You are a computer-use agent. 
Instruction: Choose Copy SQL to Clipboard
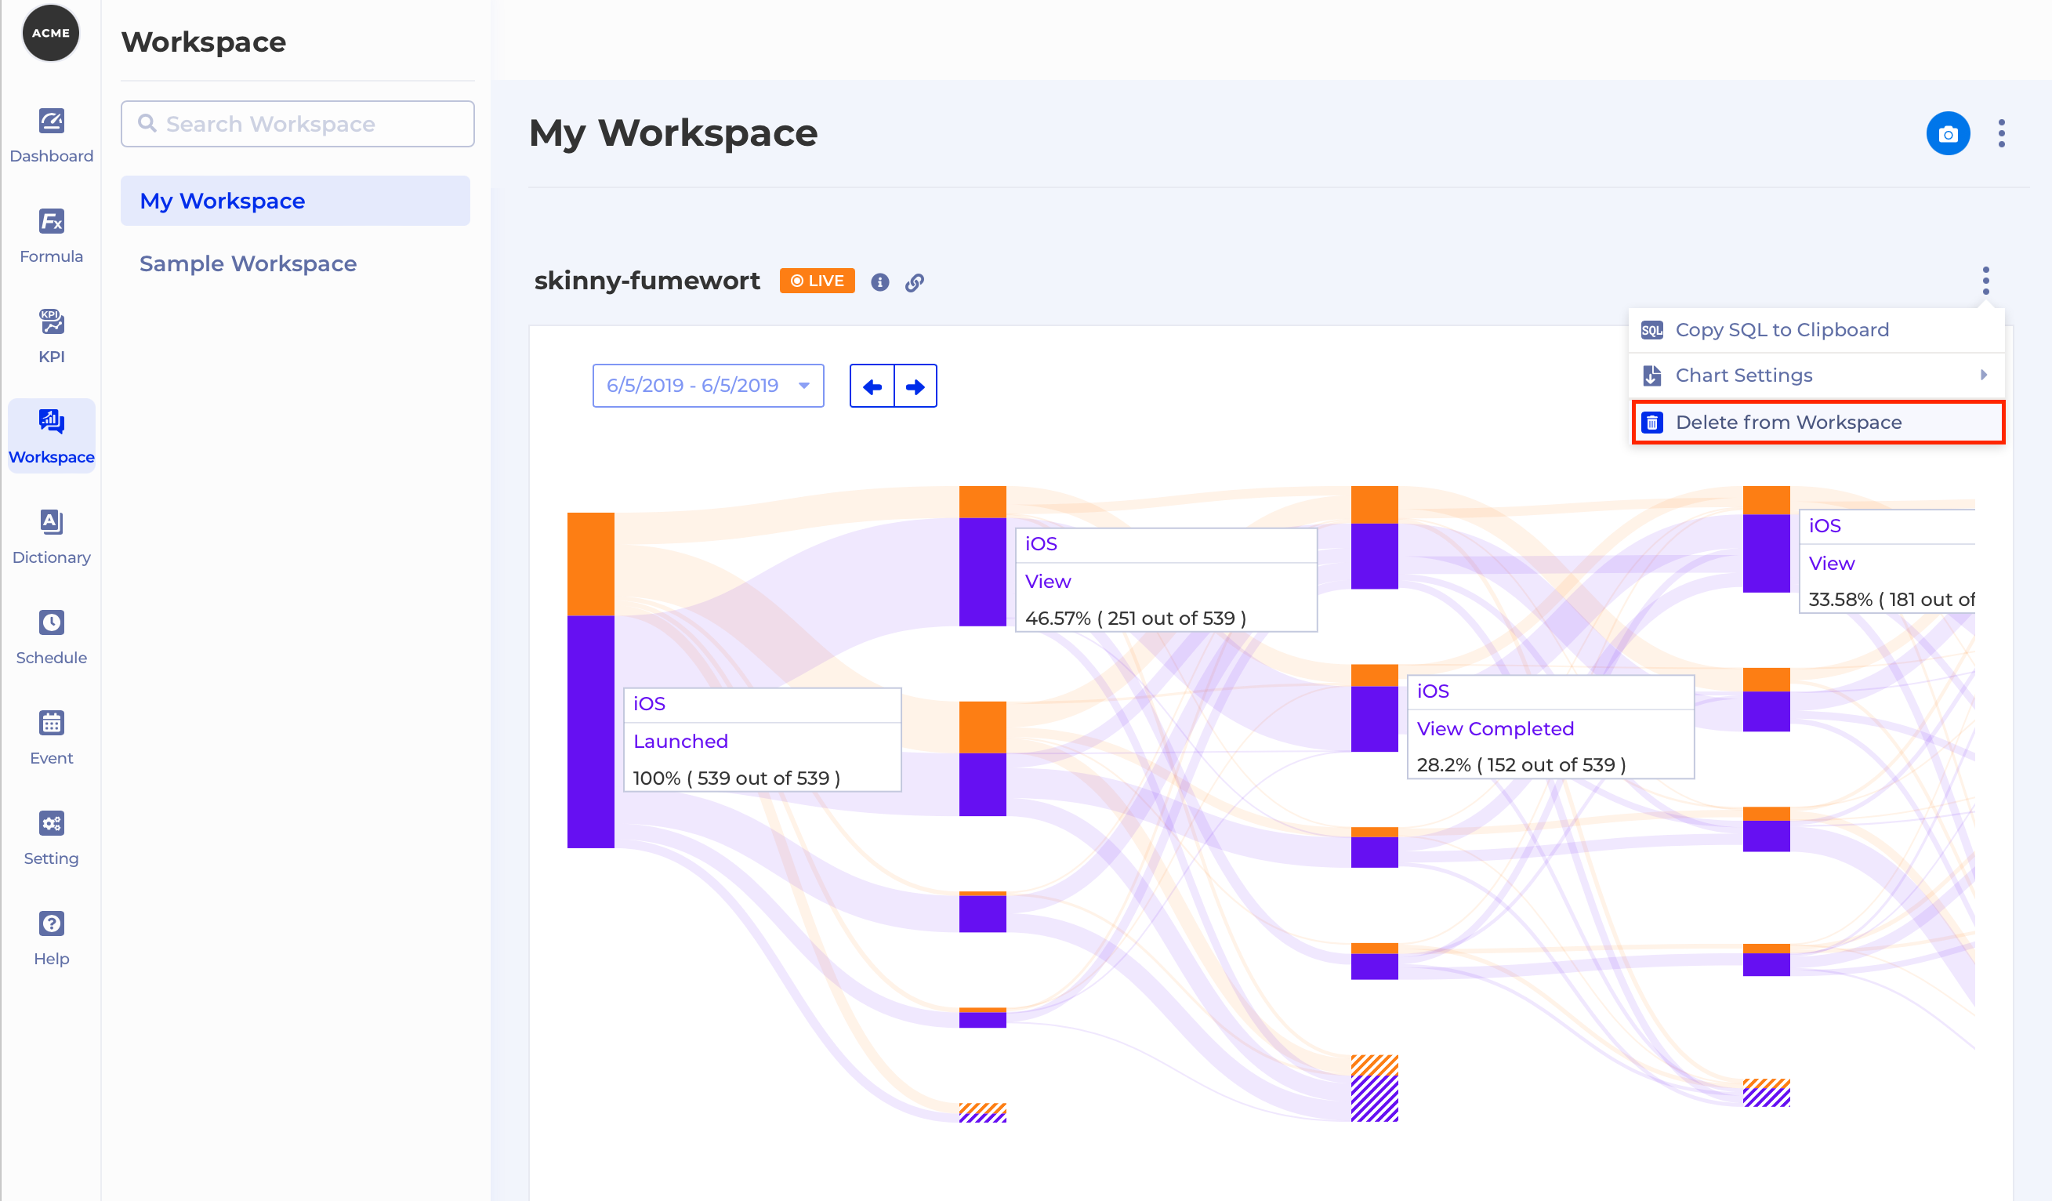point(1781,330)
